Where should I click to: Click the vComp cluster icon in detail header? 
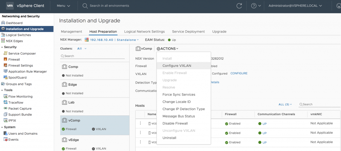(x=138, y=49)
